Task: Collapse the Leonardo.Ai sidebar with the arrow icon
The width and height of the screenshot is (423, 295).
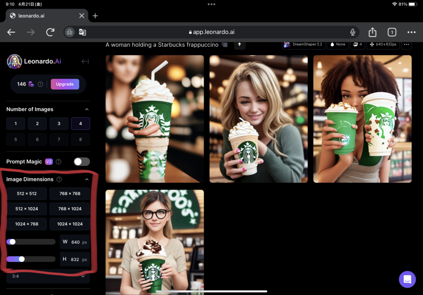Action: click(85, 61)
